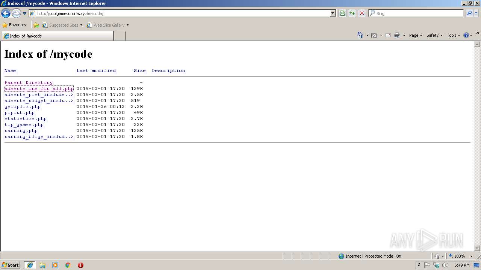The image size is (481, 270).
Task: Click Internet Explorer taskbar icon
Action: pos(30,265)
